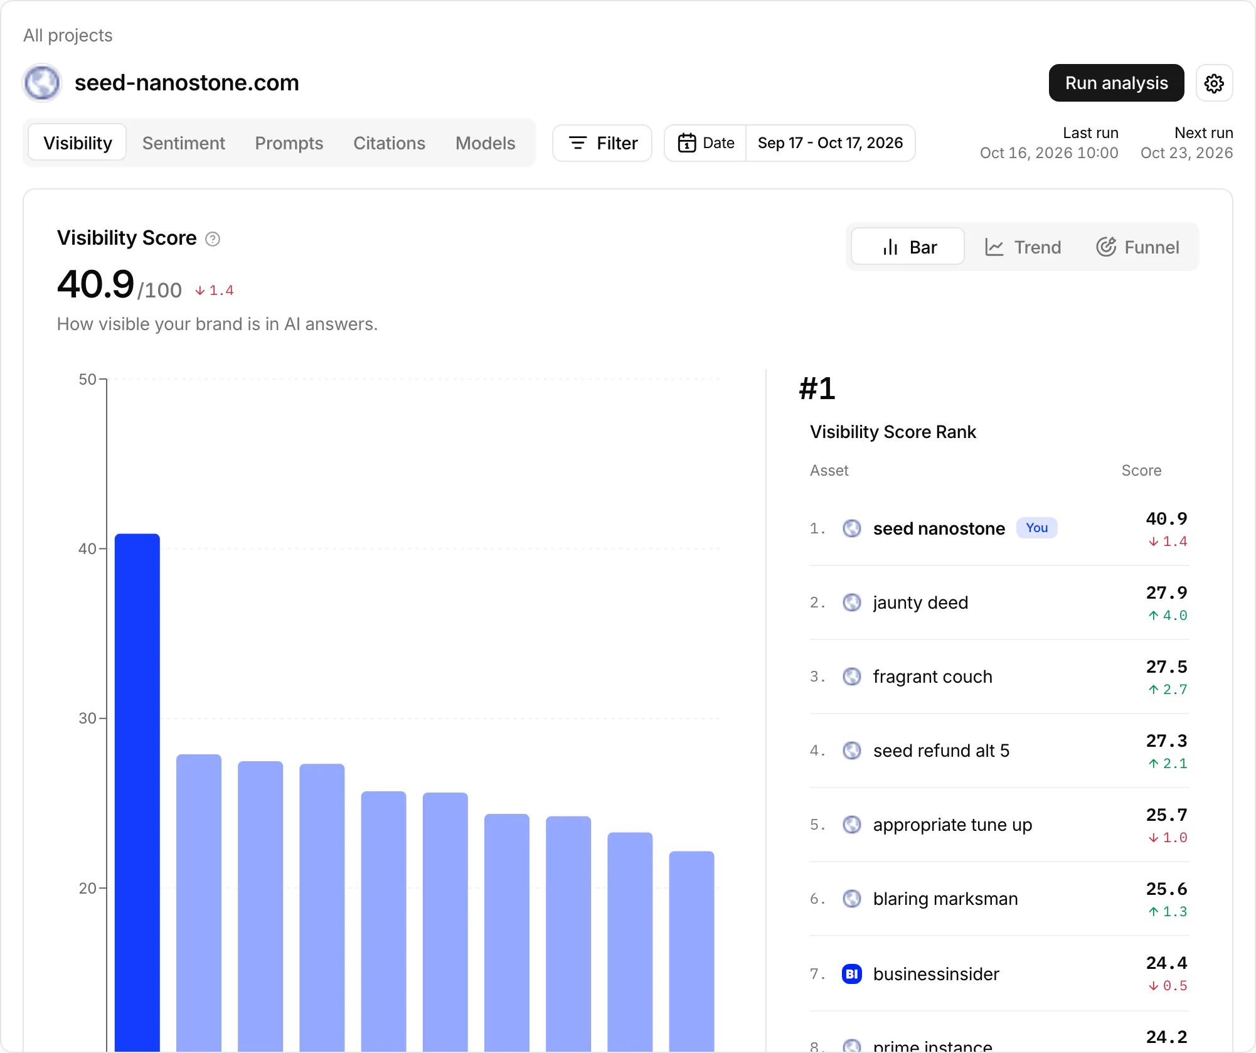Go back to All projects
Screen dimensions: 1256x1053
(x=68, y=35)
